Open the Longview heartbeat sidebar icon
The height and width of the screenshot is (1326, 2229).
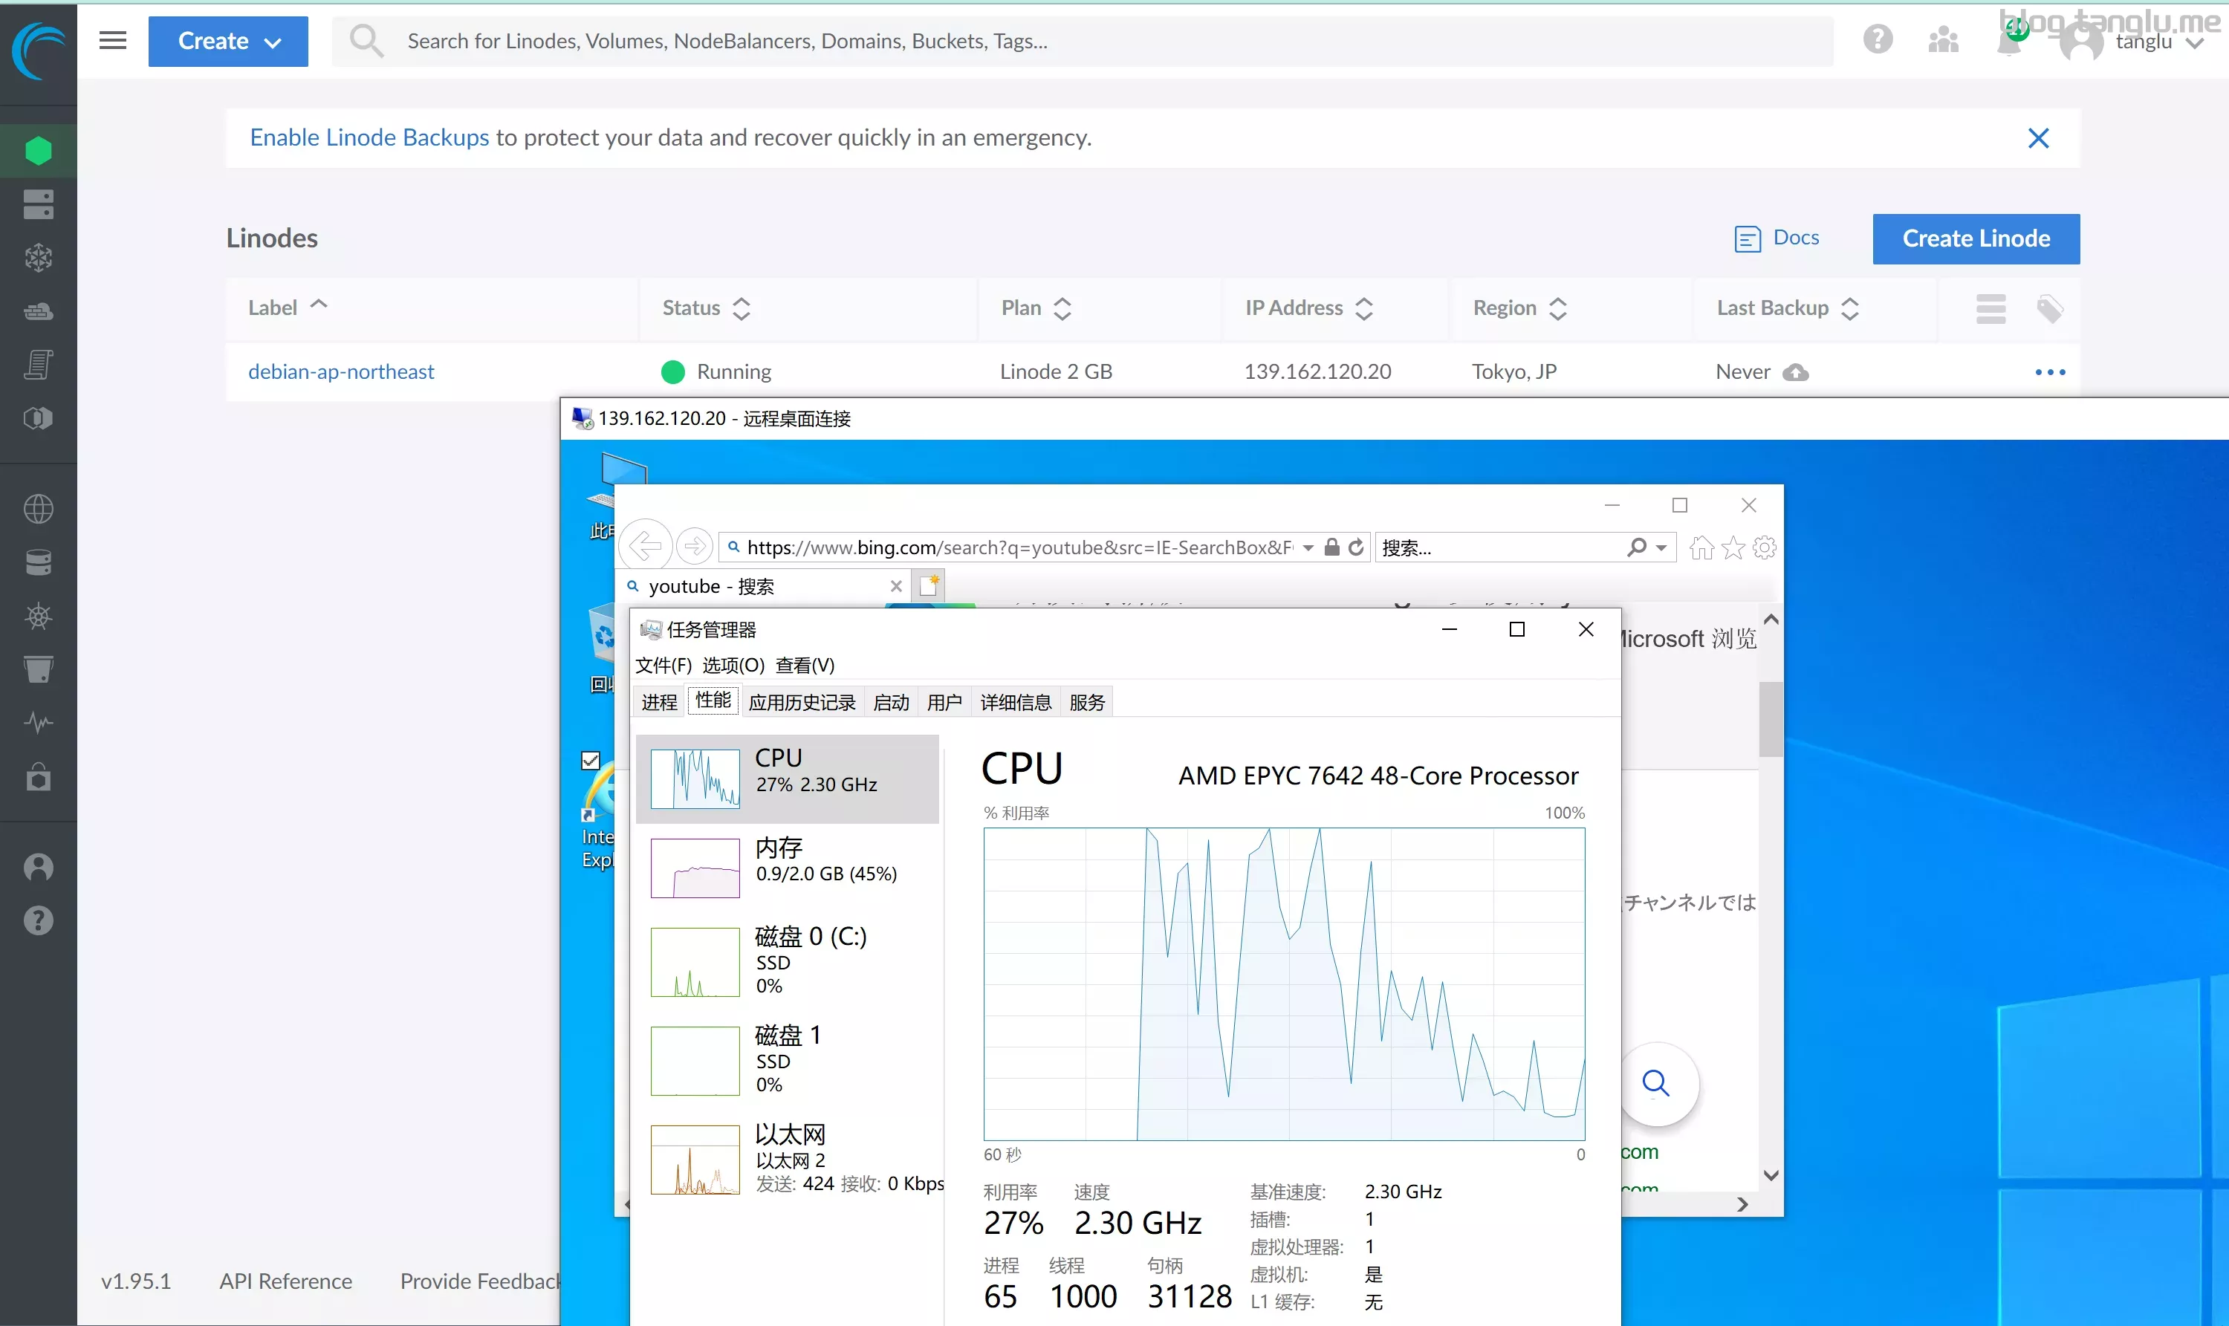pyautogui.click(x=38, y=722)
